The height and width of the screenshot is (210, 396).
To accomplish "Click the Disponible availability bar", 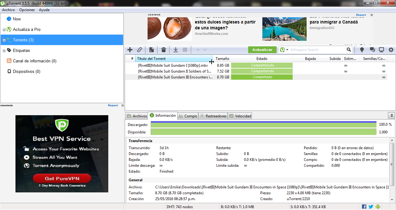I will coord(264,132).
